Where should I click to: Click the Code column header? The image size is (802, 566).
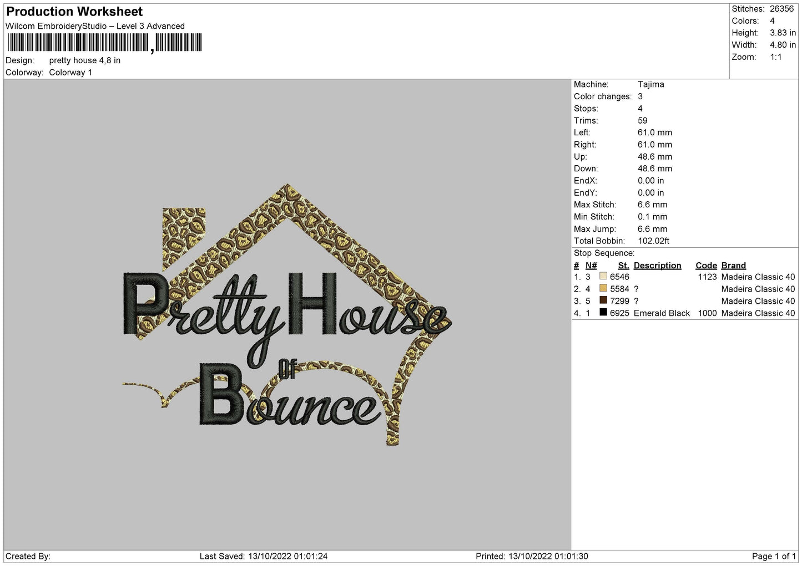(706, 266)
